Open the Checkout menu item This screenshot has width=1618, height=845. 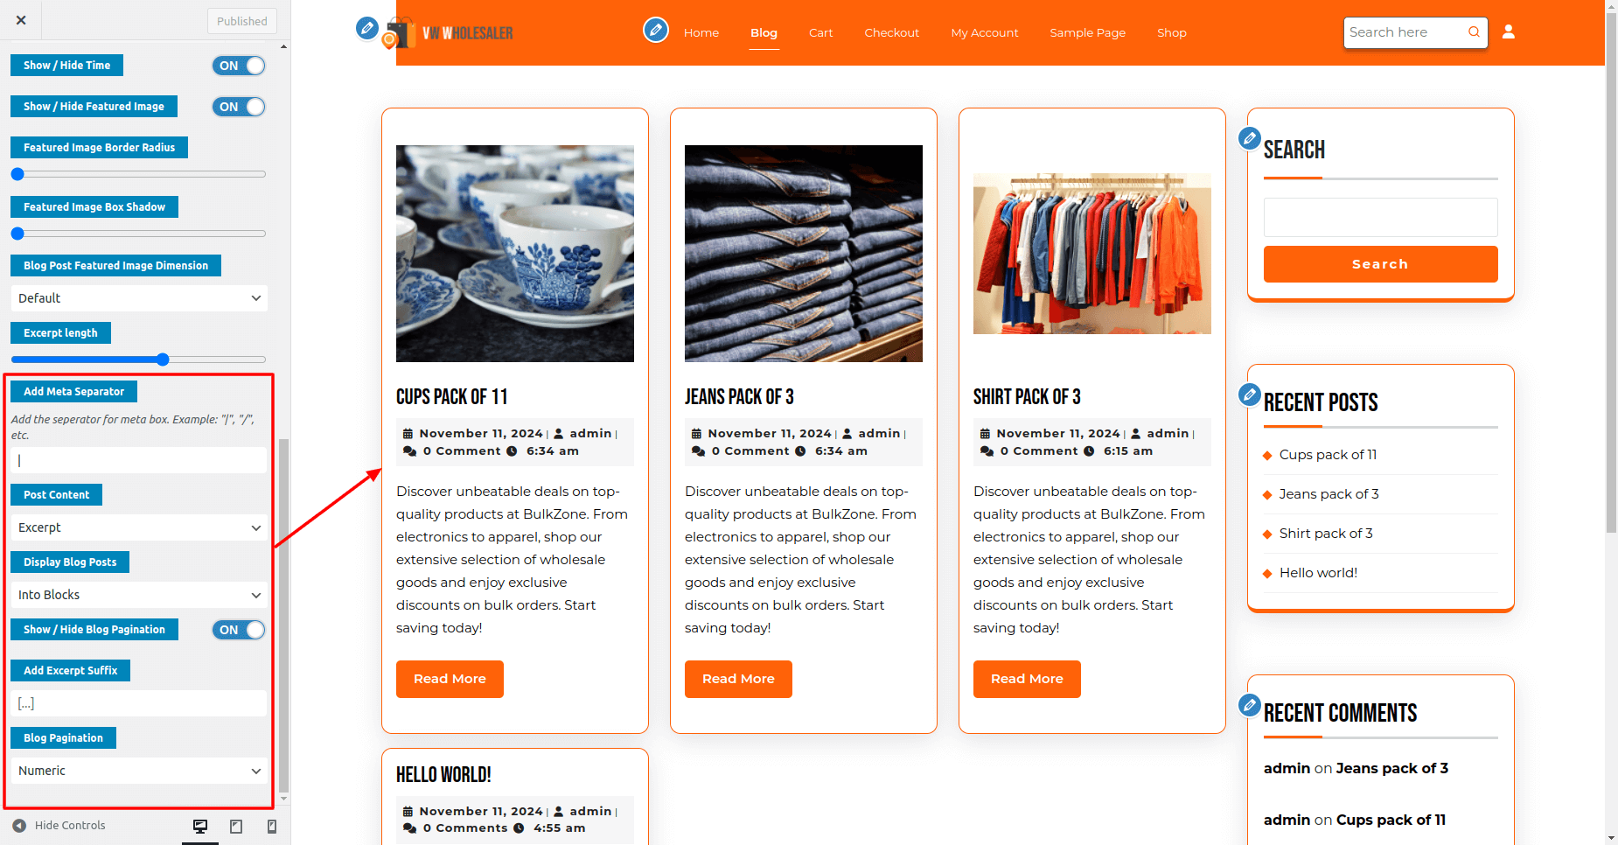(x=892, y=32)
